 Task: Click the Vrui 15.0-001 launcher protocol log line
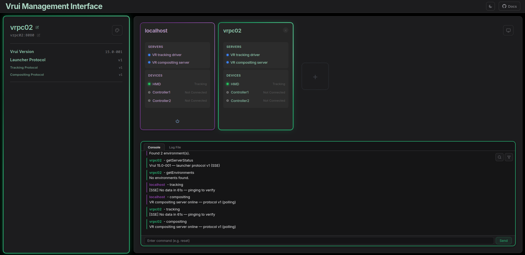click(x=184, y=166)
